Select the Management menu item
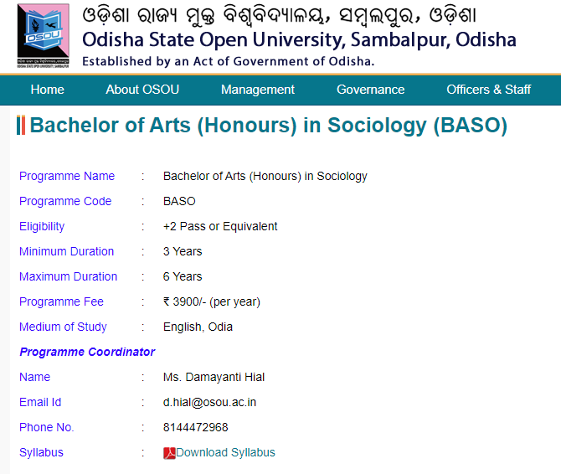The image size is (561, 474). [258, 90]
